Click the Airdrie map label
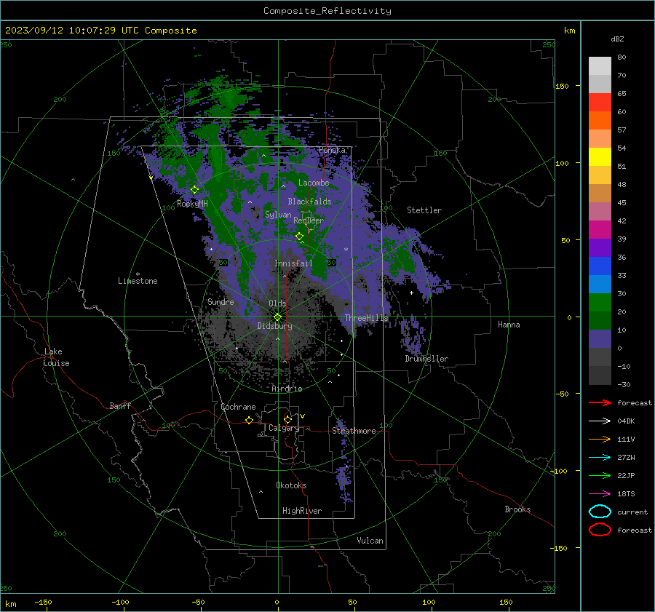Screen dimensions: 655x612 point(287,389)
